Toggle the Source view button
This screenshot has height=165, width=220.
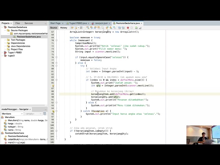click(x=54, y=28)
